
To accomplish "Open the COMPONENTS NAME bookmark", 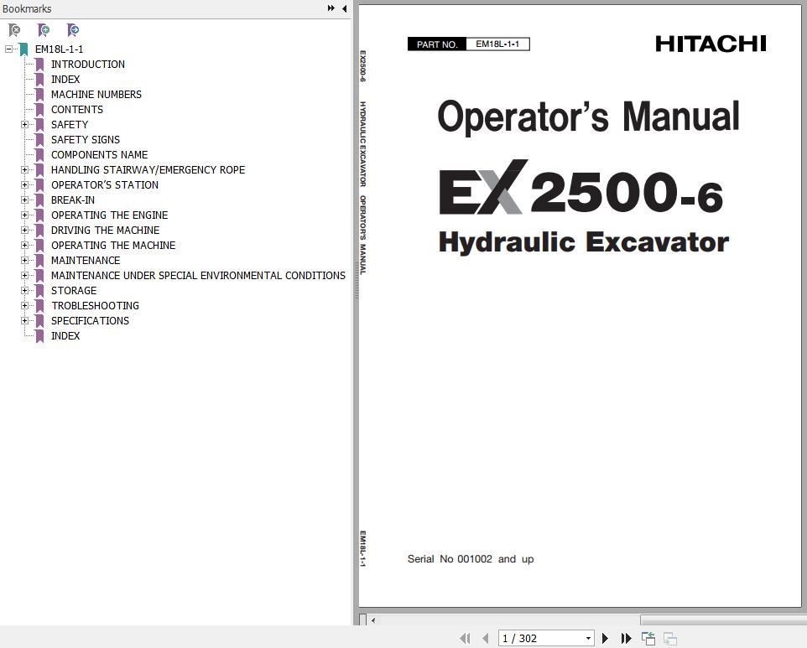I will click(99, 155).
